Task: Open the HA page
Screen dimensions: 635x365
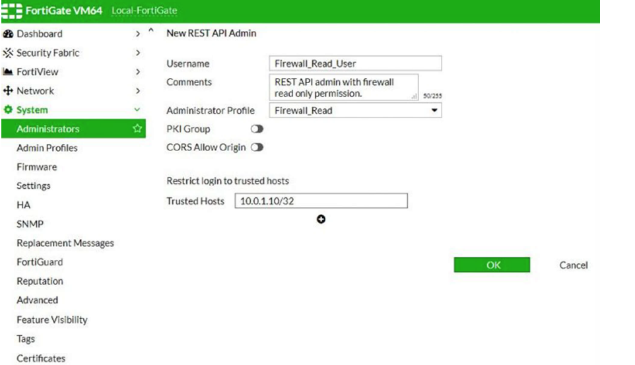Action: point(24,205)
